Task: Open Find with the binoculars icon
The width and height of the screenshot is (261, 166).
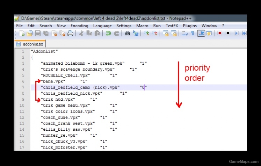Action: (x=127, y=33)
